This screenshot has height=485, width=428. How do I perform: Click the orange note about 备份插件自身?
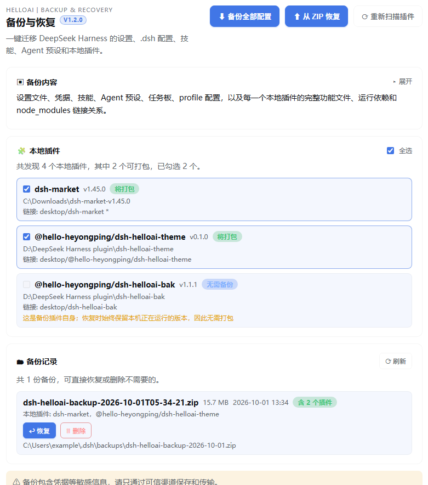point(128,318)
